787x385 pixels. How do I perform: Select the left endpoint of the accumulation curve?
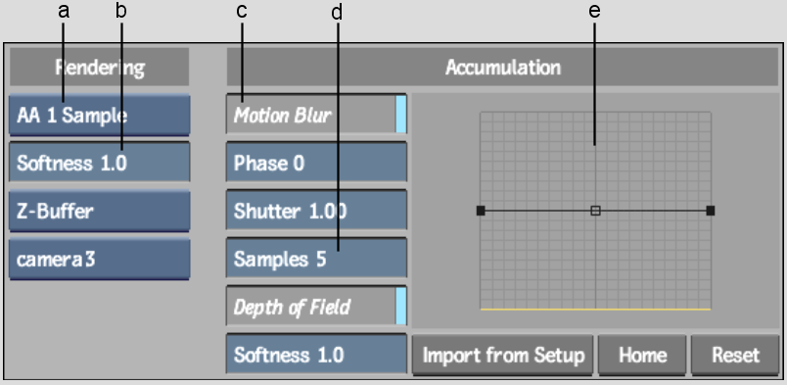click(x=481, y=211)
